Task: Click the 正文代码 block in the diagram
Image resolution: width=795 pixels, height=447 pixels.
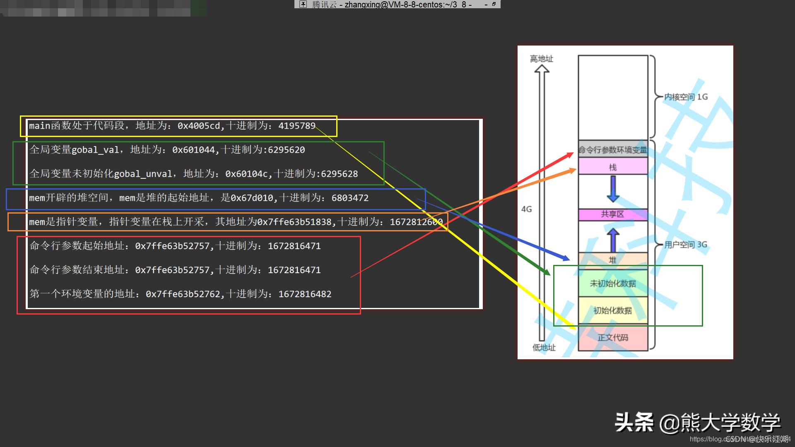Action: (613, 337)
